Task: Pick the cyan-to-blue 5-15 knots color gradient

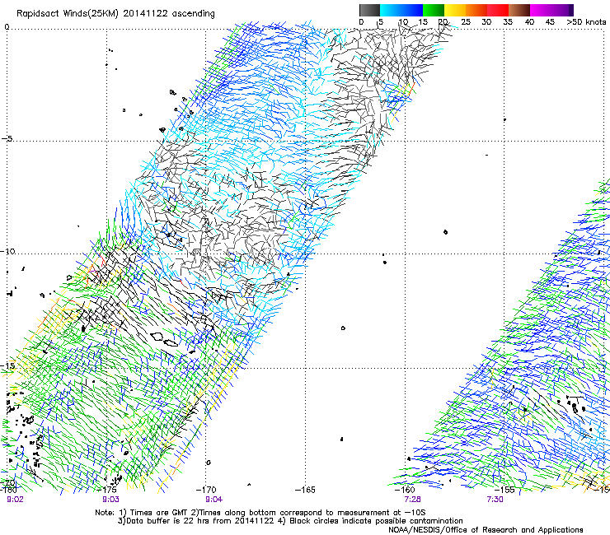Action: pos(401,10)
